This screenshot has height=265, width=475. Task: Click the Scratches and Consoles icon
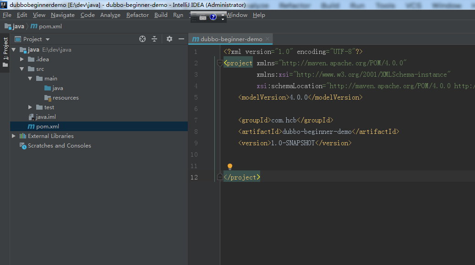tap(23, 146)
